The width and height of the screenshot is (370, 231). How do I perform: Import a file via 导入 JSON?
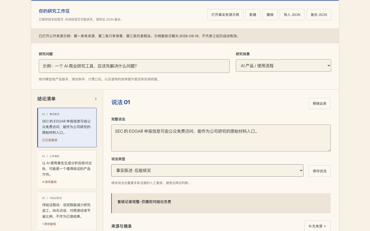click(x=292, y=15)
